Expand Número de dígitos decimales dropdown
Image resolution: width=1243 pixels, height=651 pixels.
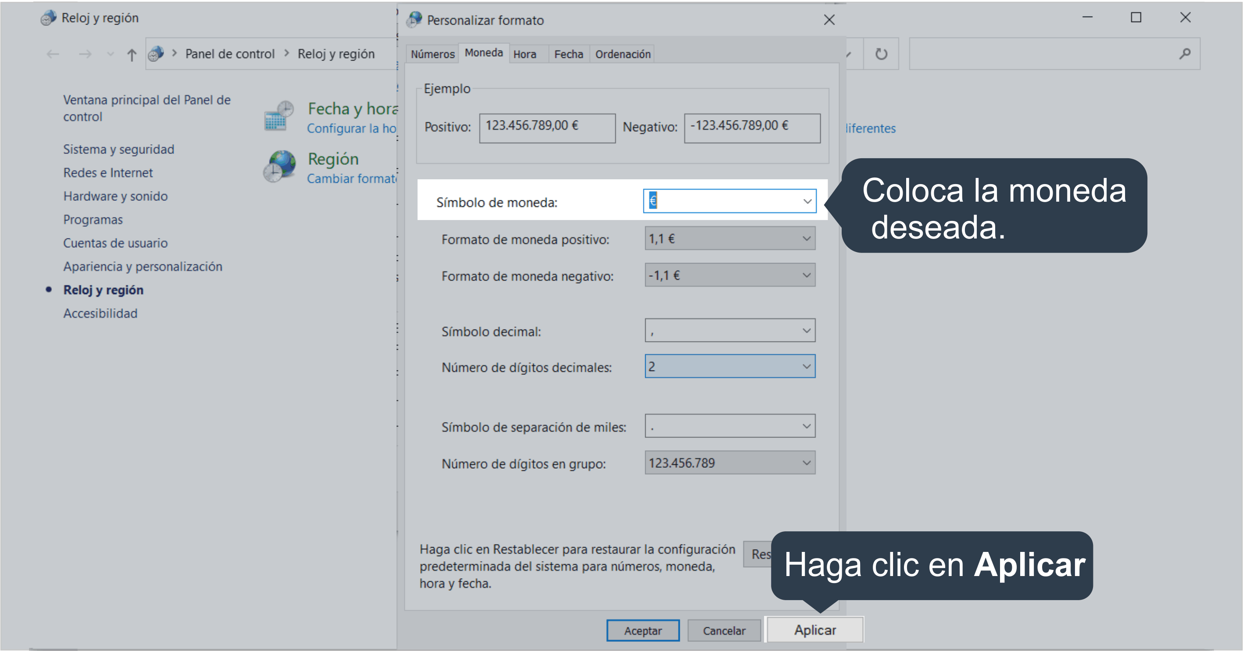(806, 366)
